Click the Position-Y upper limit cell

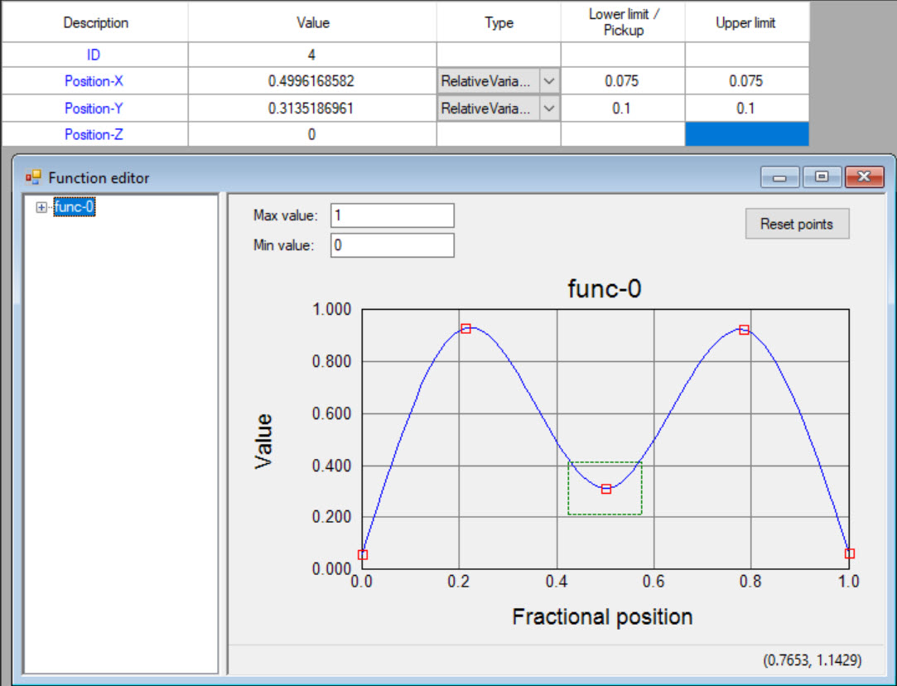pyautogui.click(x=745, y=109)
